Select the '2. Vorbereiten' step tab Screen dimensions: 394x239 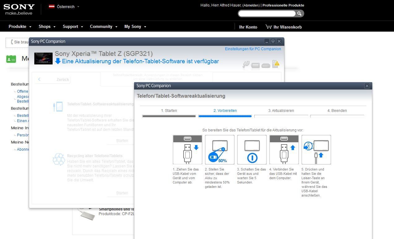pos(225,111)
